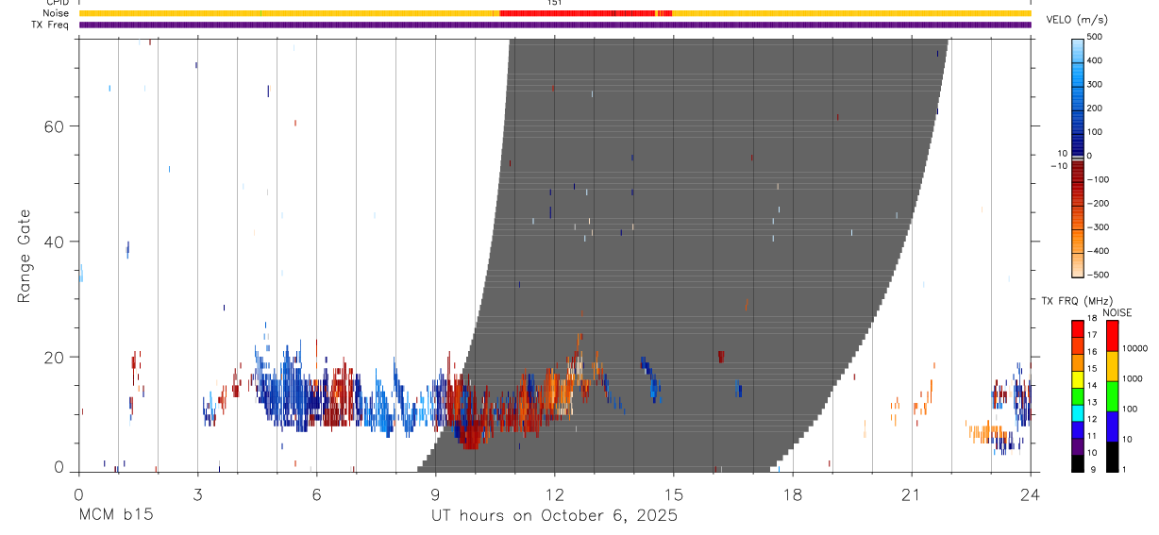1159x535 pixels.
Task: Select the 18 tick on UT hours axis
Action: 793,493
